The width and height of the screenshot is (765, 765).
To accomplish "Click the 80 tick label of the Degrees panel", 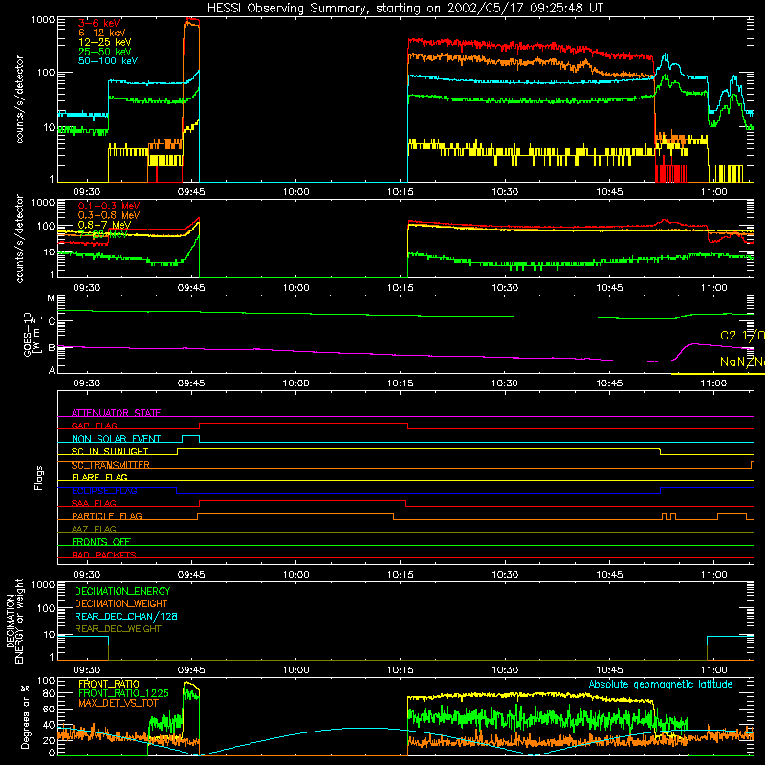I will click(x=49, y=693).
